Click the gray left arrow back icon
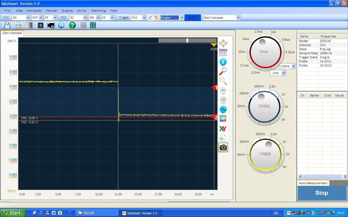 (x=223, y=90)
